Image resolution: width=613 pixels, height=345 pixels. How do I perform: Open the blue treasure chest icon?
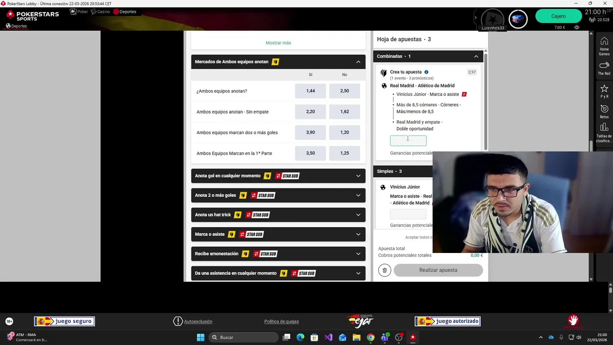click(x=518, y=19)
